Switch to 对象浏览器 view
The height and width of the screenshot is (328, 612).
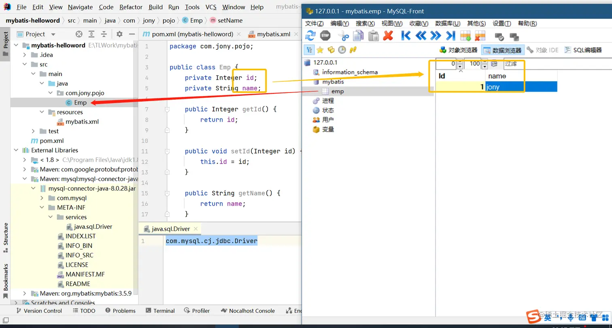pyautogui.click(x=459, y=50)
